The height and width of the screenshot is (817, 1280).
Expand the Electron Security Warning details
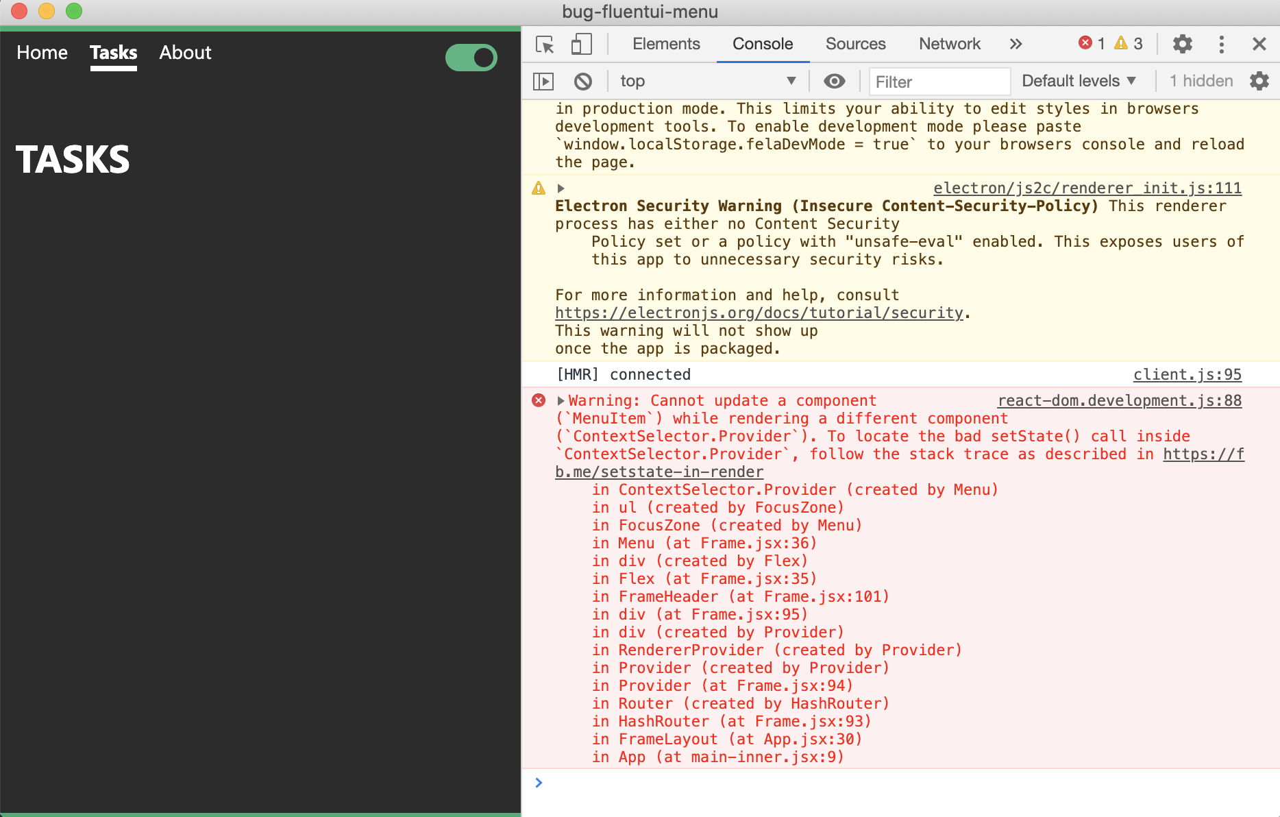tap(561, 187)
